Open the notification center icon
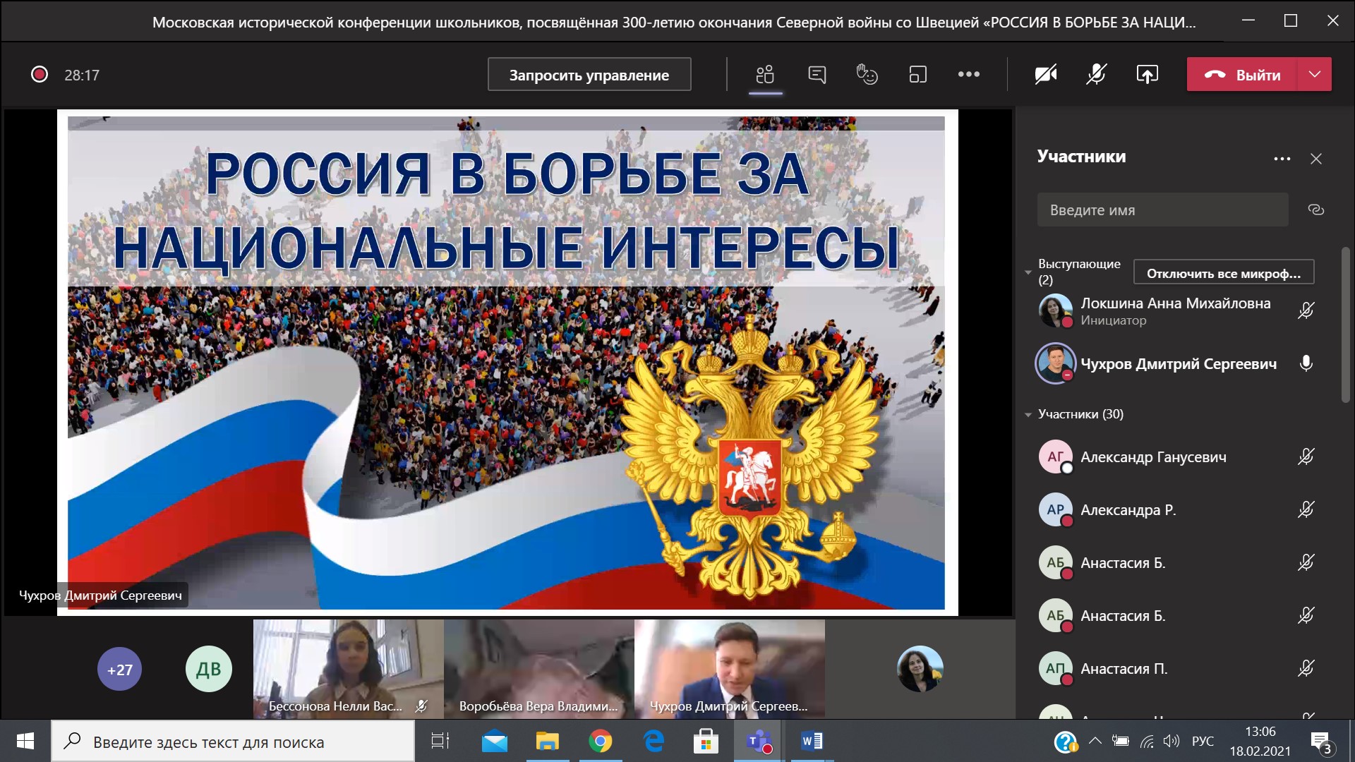Viewport: 1355px width, 762px height. tap(1321, 742)
